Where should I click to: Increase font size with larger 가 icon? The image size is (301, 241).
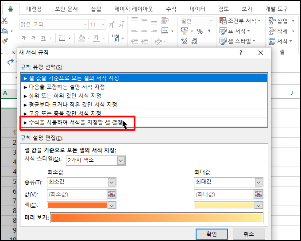pyautogui.click(x=112, y=25)
